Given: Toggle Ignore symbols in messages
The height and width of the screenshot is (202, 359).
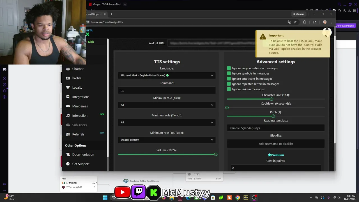Looking at the screenshot, I should [229, 73].
